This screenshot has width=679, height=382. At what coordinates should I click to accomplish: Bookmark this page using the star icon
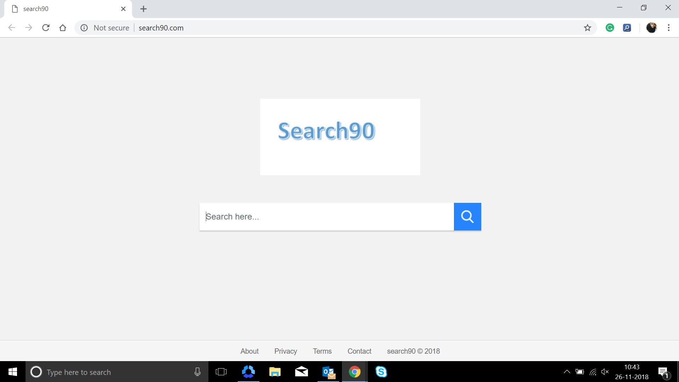coord(587,28)
